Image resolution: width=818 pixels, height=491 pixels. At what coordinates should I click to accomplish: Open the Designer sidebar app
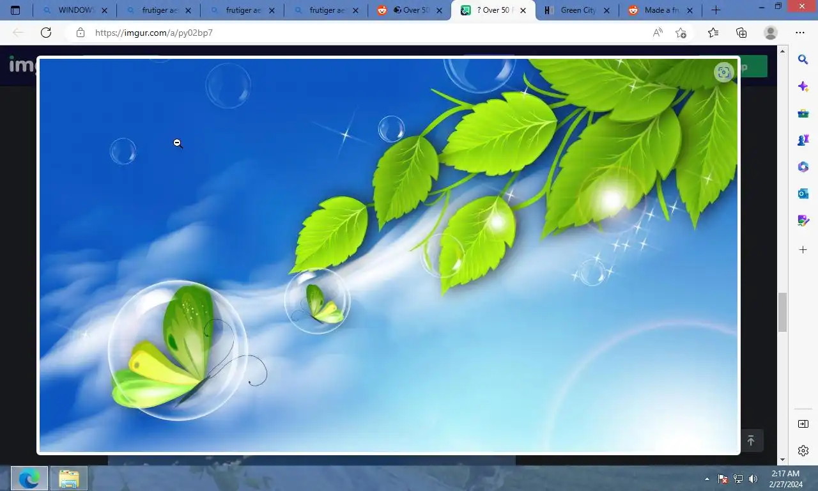point(803,221)
